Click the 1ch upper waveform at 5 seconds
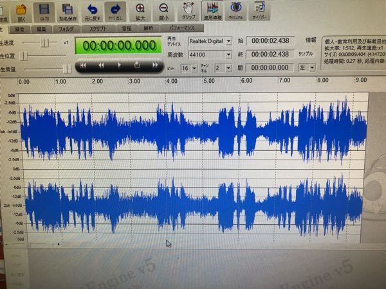This screenshot has width=386, height=289. point(203,131)
